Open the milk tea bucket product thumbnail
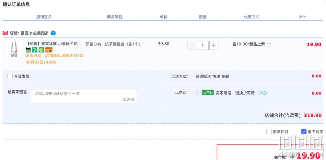 14,49
